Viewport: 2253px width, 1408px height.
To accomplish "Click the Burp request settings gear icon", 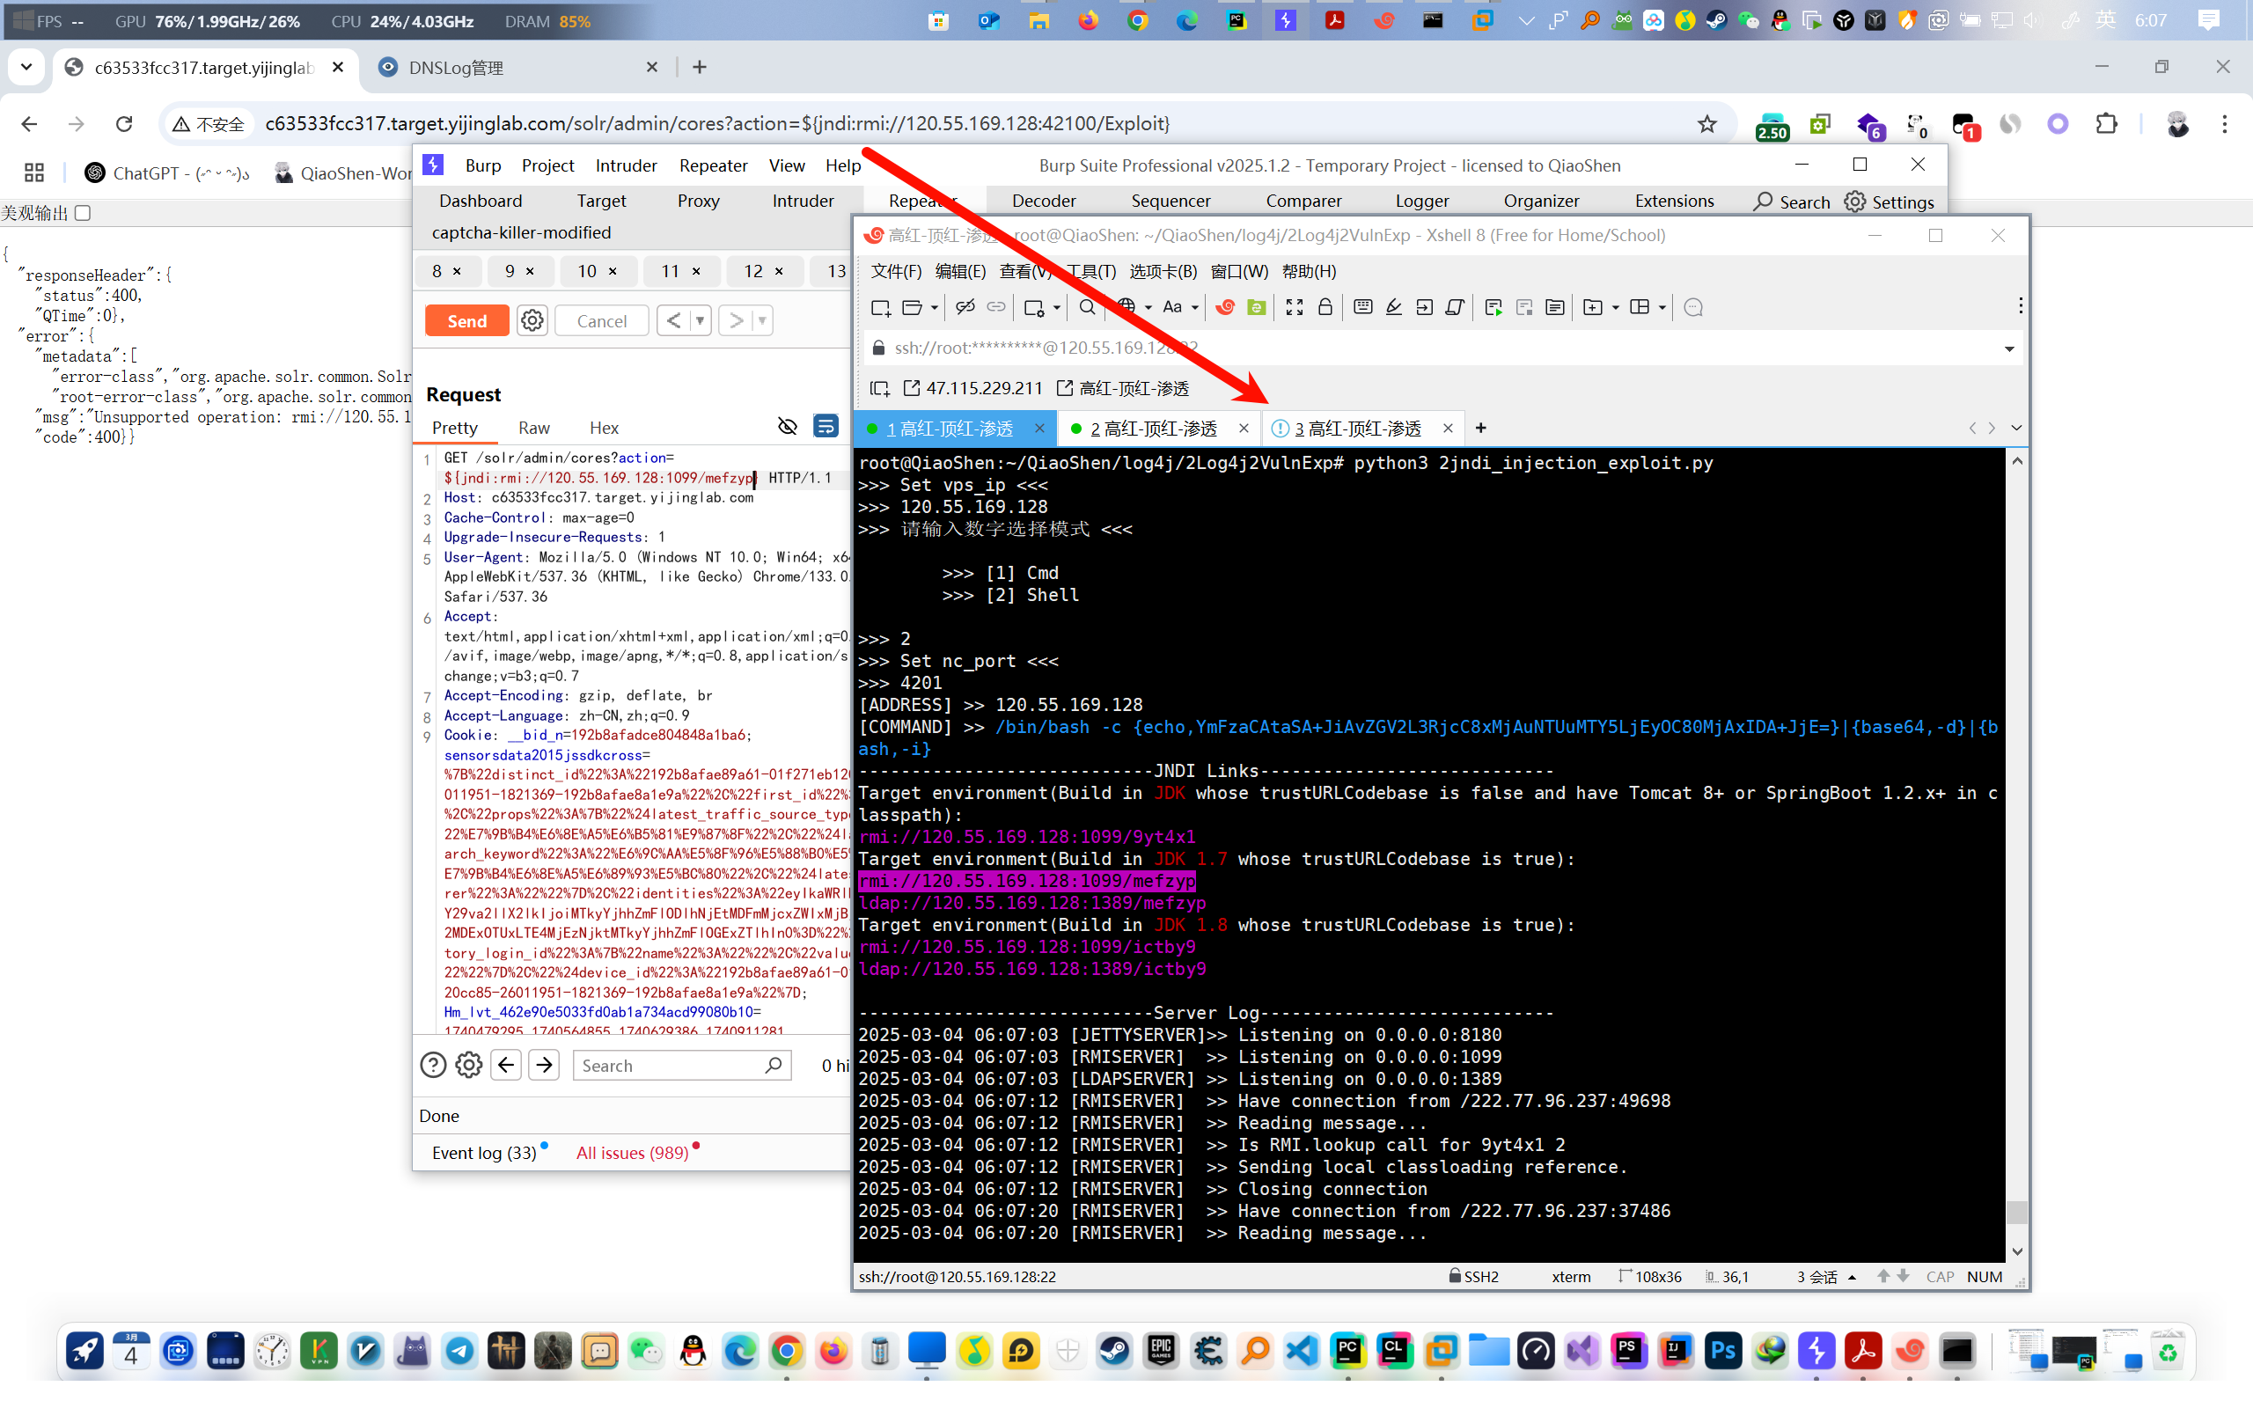I will [532, 320].
